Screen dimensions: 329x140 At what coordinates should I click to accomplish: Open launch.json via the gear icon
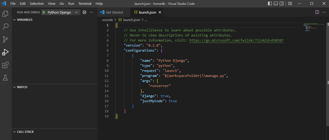pyautogui.click(x=84, y=12)
